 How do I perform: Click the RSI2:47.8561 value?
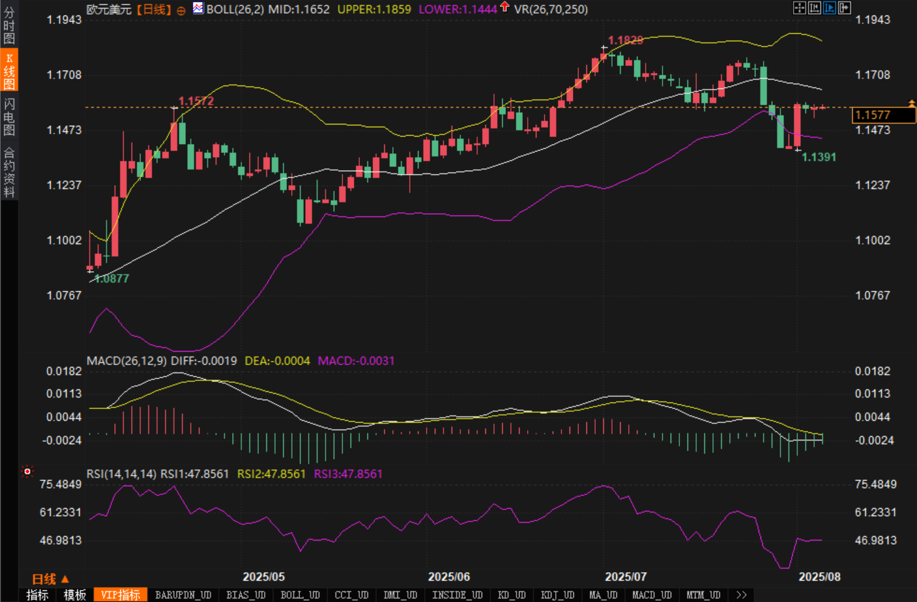pyautogui.click(x=271, y=474)
